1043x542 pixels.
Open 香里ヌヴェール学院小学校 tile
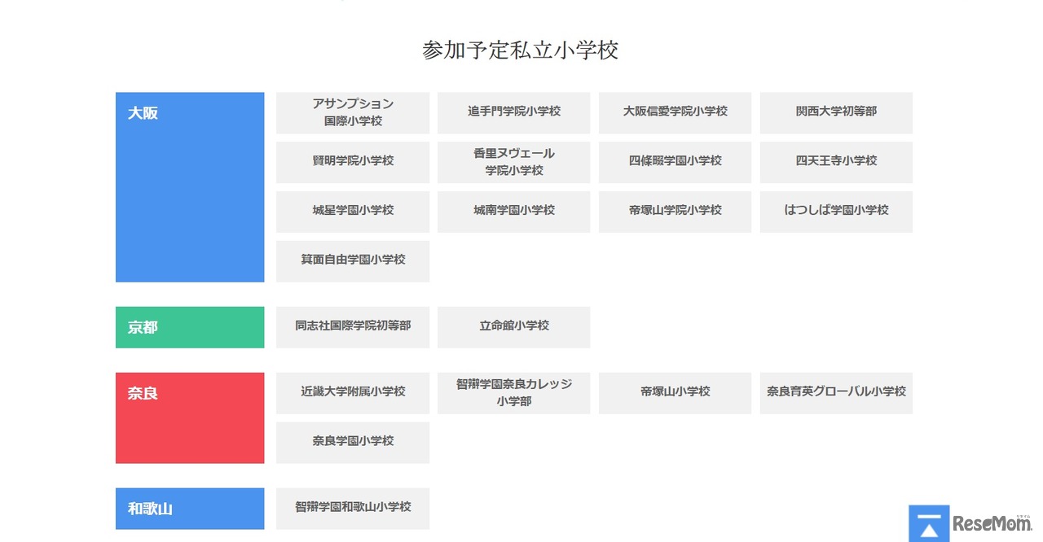point(514,162)
